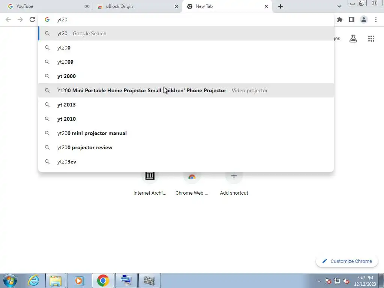The height and width of the screenshot is (288, 384).
Task: Click the muted volume tray icon
Action: tap(346, 281)
